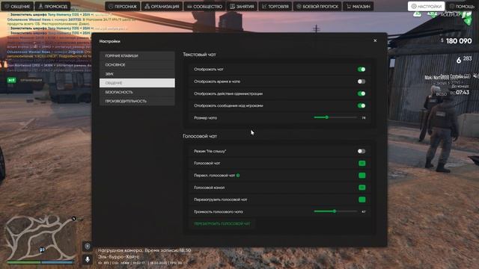Select the Общение settings tab

[x=137, y=83]
